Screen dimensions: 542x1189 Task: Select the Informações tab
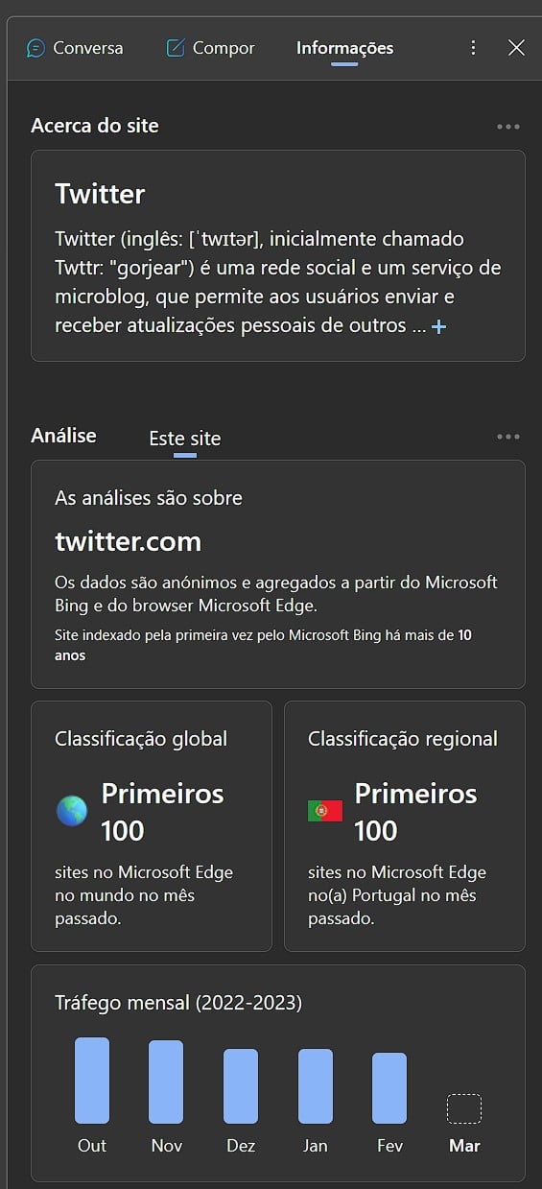[x=344, y=47]
